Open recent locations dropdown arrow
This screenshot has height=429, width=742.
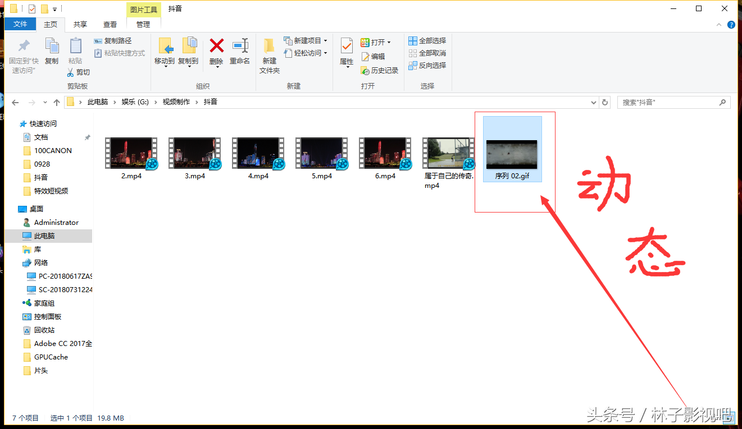tap(45, 103)
